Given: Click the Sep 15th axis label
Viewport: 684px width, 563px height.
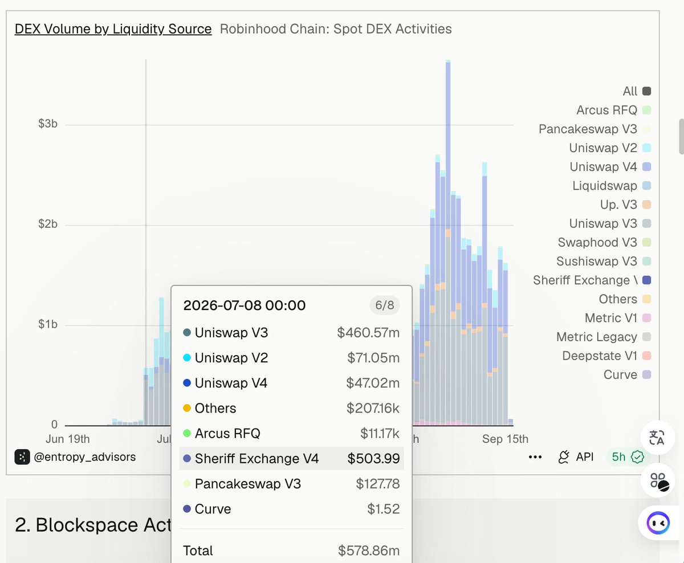Looking at the screenshot, I should click(x=505, y=439).
